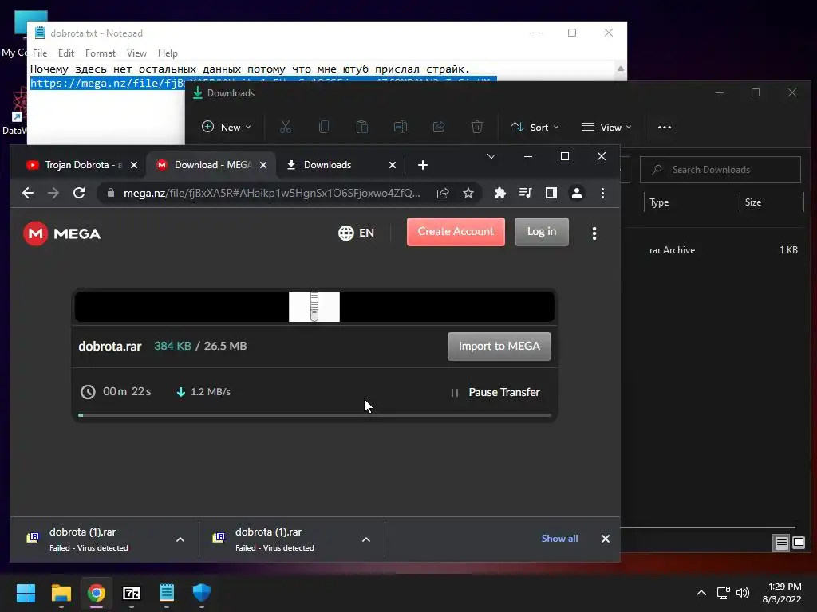Open Notepad's View menu
The height and width of the screenshot is (612, 817).
tap(136, 53)
